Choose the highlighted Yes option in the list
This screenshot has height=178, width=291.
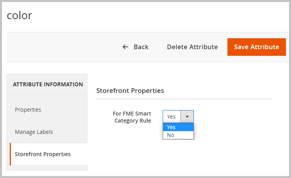[x=178, y=127]
